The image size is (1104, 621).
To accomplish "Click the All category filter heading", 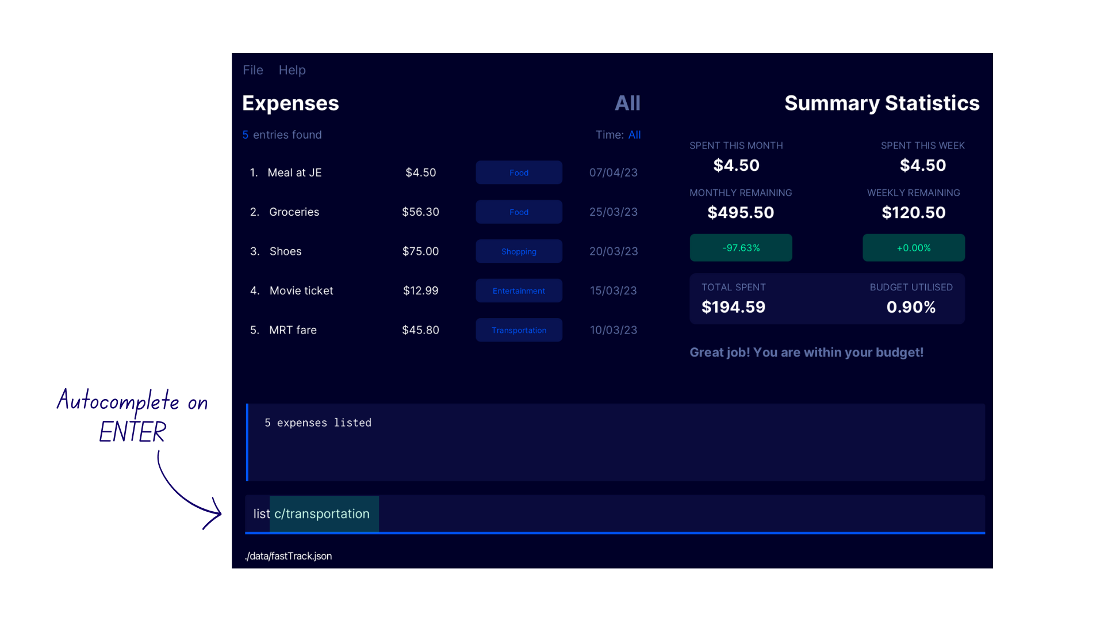I will (627, 103).
